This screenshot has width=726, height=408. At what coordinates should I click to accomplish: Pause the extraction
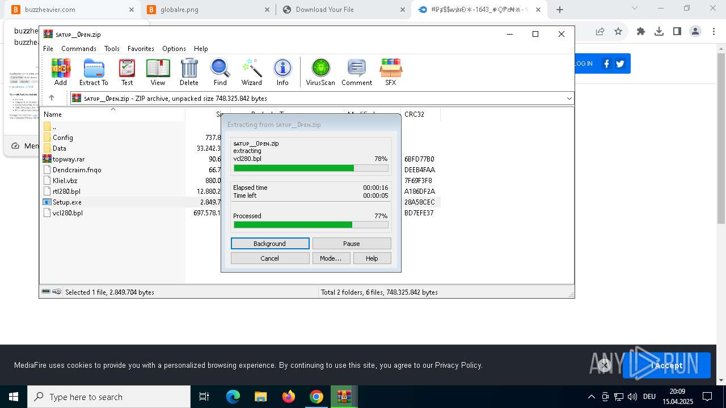(352, 244)
